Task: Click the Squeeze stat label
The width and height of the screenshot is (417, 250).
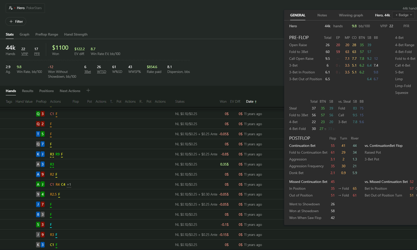Action: 402,92
